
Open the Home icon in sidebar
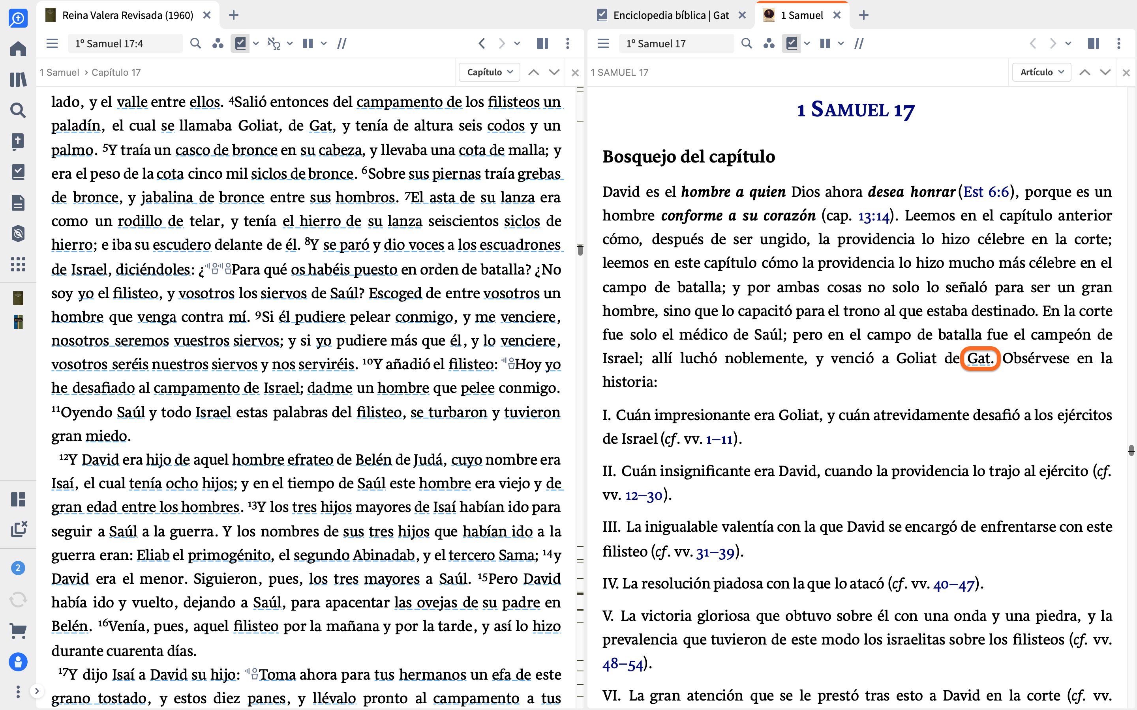pyautogui.click(x=18, y=49)
